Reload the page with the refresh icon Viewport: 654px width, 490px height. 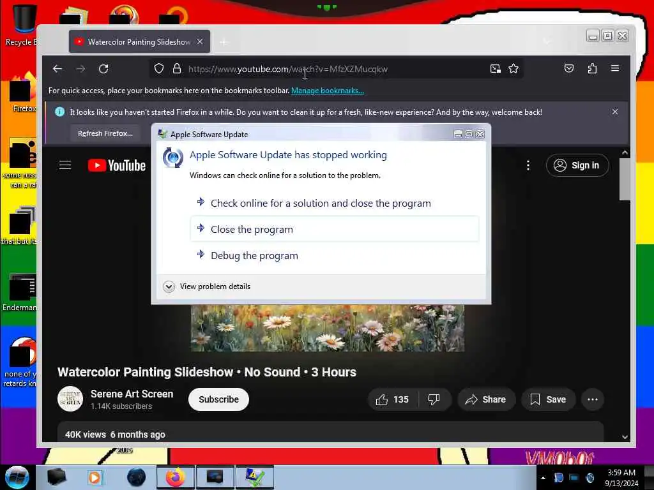point(103,69)
